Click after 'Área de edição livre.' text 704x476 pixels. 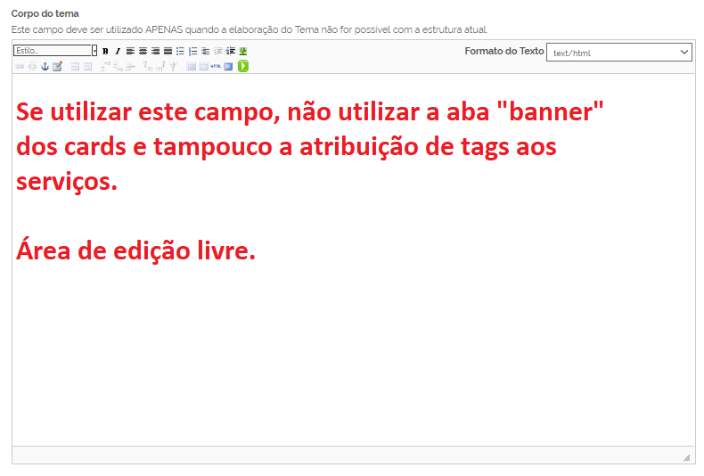coord(257,250)
